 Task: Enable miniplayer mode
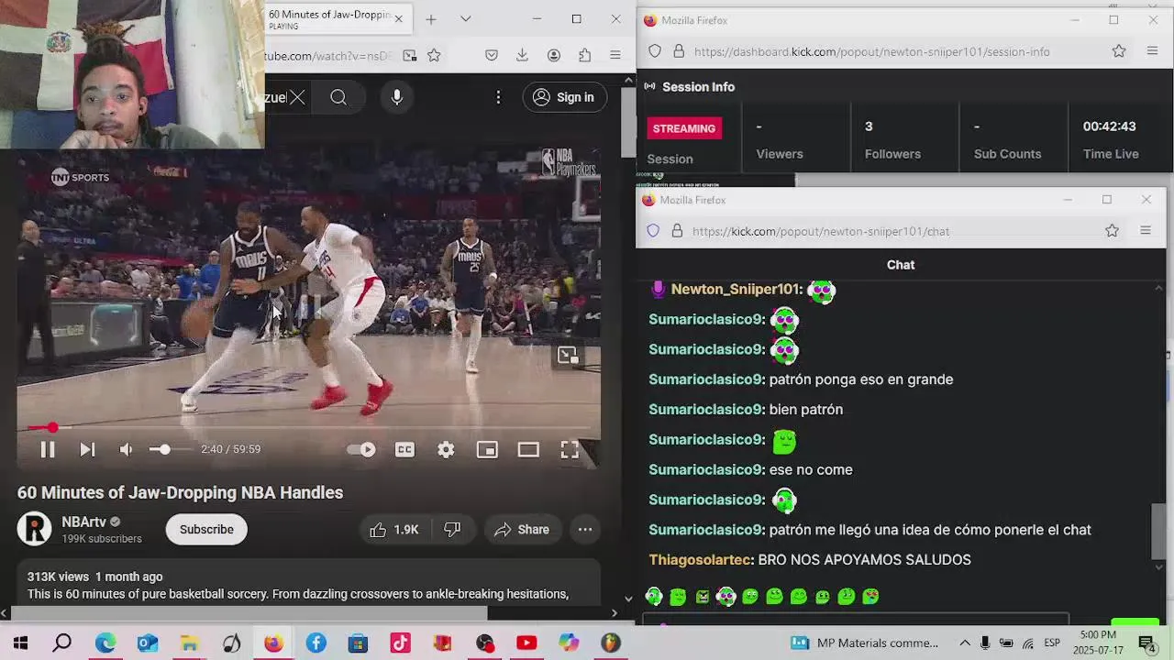[487, 449]
